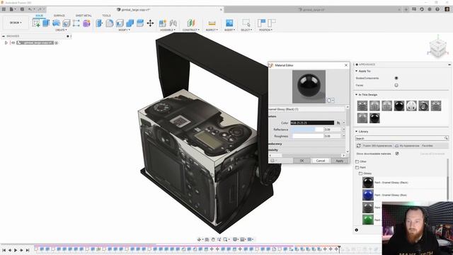453x255 pixels.
Task: Select the Move/Copy arrows tool
Action: (150, 23)
